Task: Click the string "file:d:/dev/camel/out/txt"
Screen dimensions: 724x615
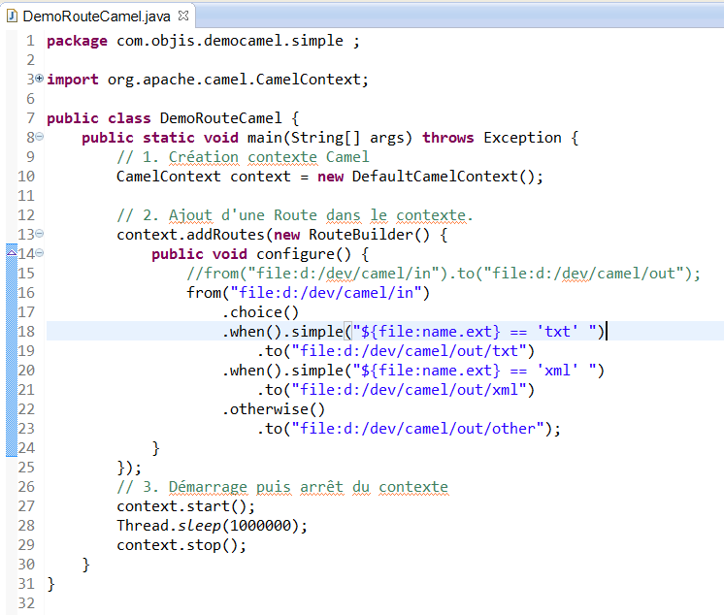Action: click(409, 351)
